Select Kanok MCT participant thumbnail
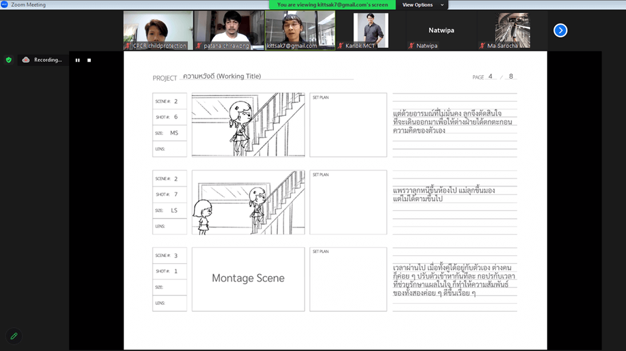Image resolution: width=626 pixels, height=351 pixels. 370,30
